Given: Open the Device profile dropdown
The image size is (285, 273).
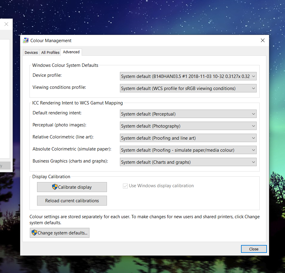Looking at the screenshot, I should (x=188, y=76).
